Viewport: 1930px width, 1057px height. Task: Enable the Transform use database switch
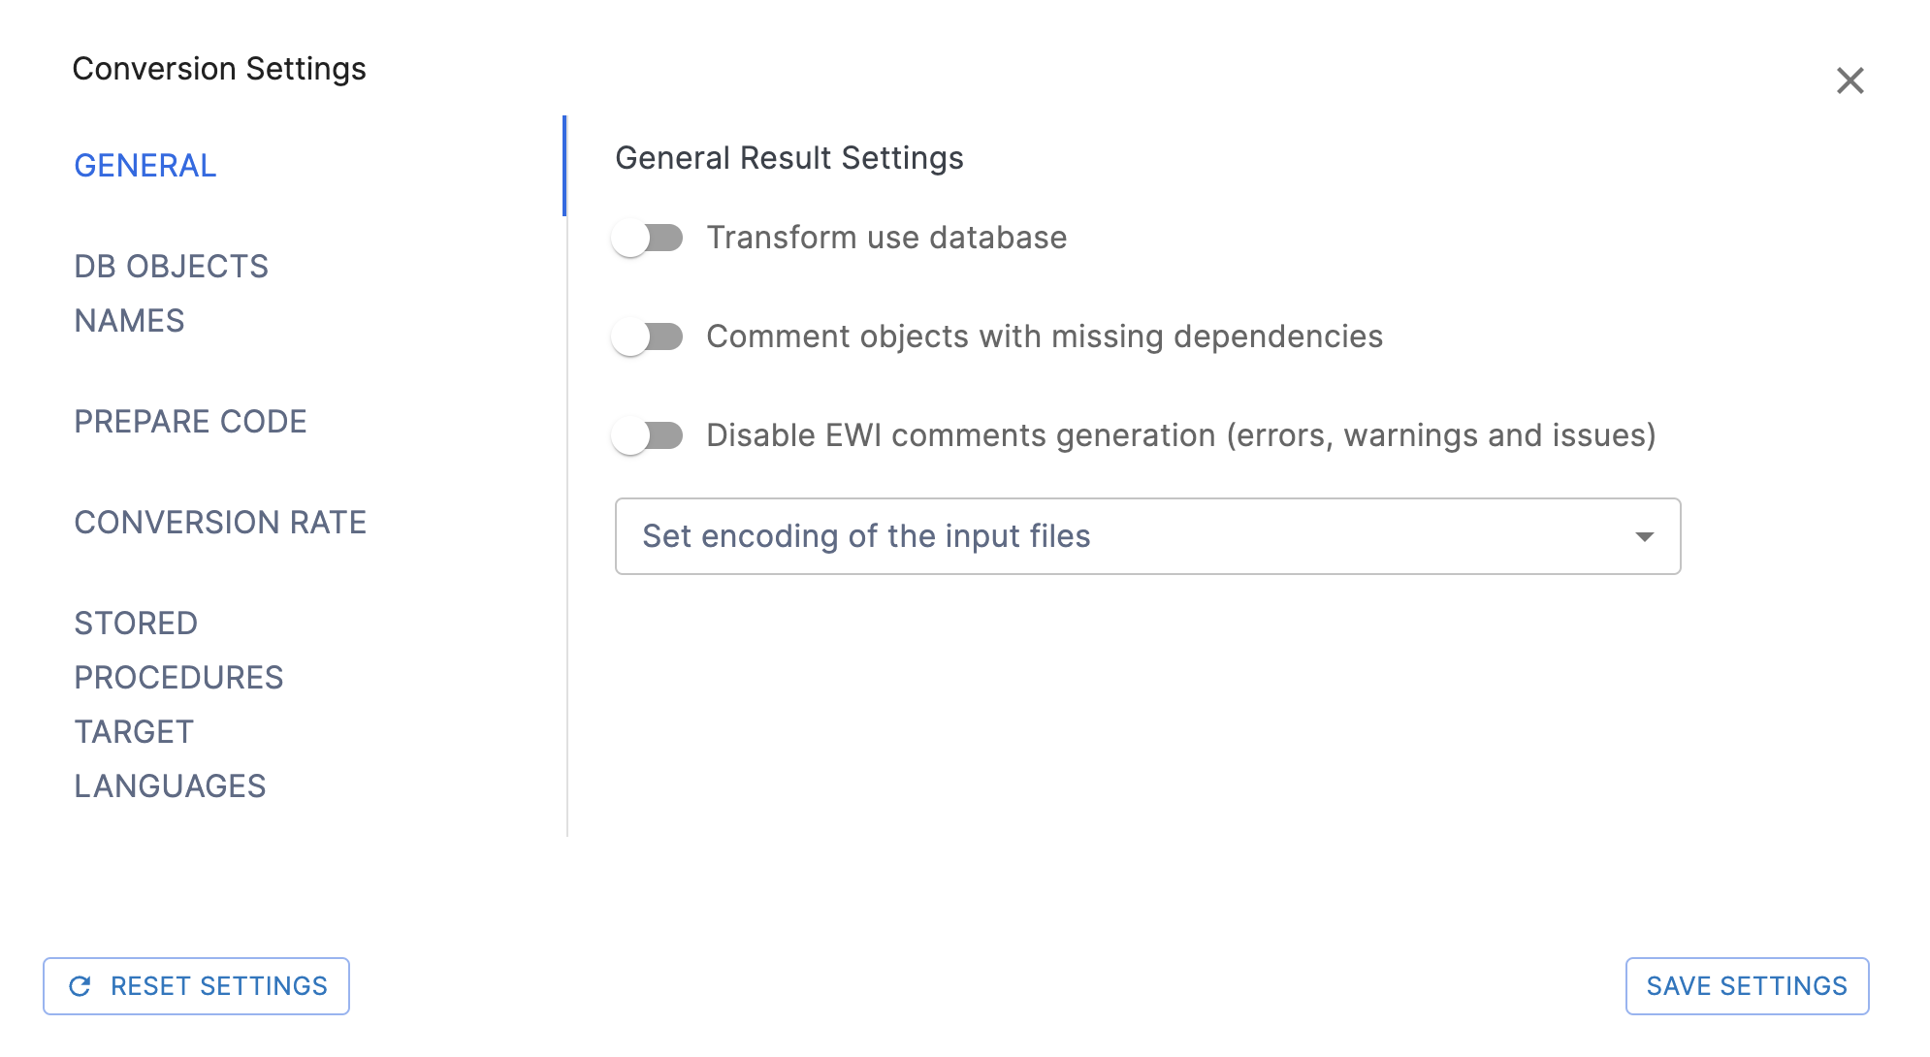(648, 238)
